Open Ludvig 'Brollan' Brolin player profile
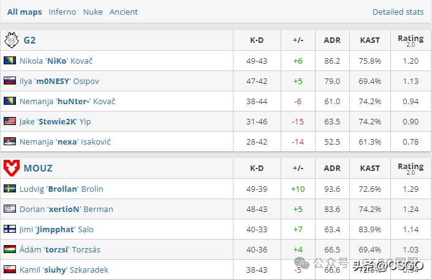Viewport: 432px width, 280px height. (x=61, y=189)
